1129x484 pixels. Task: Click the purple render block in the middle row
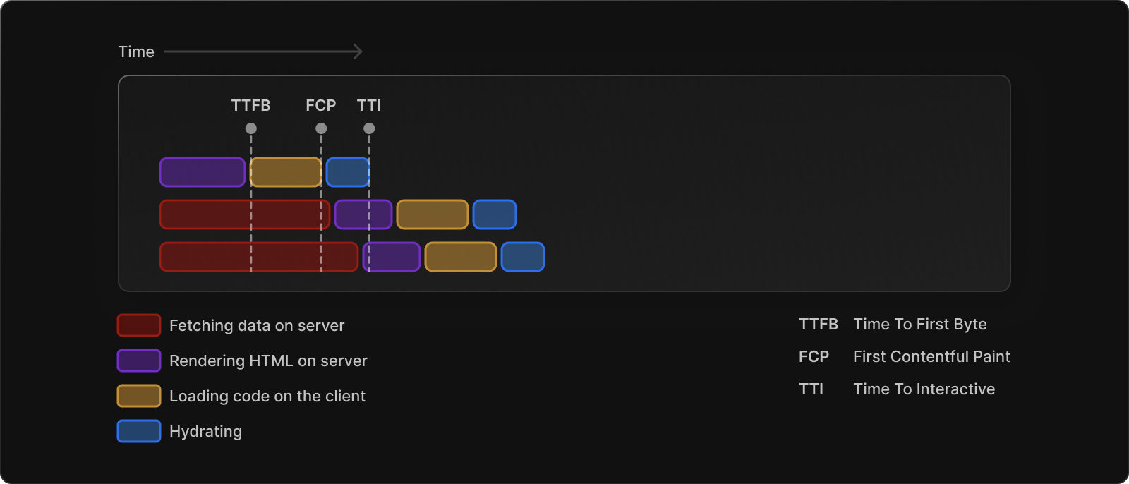point(363,214)
